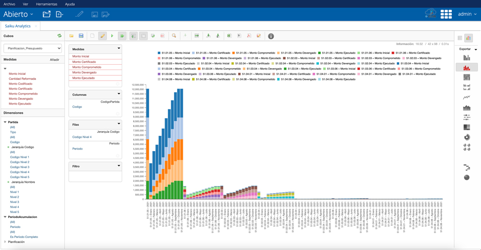Click the Añadir link next to Medidas
The height and width of the screenshot is (250, 481).
(55, 60)
